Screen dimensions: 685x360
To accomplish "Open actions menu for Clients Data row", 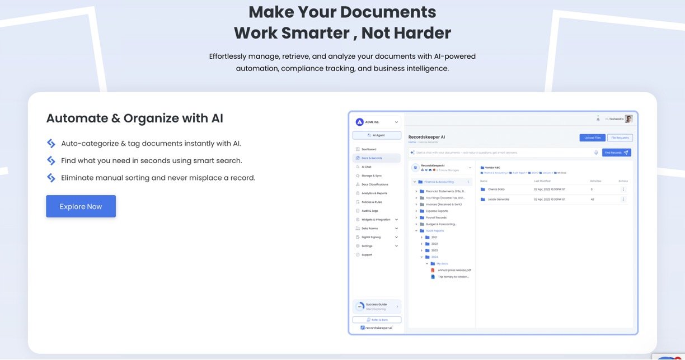I will click(x=623, y=190).
